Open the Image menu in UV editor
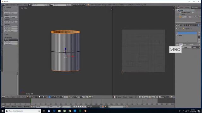 tap(130, 97)
